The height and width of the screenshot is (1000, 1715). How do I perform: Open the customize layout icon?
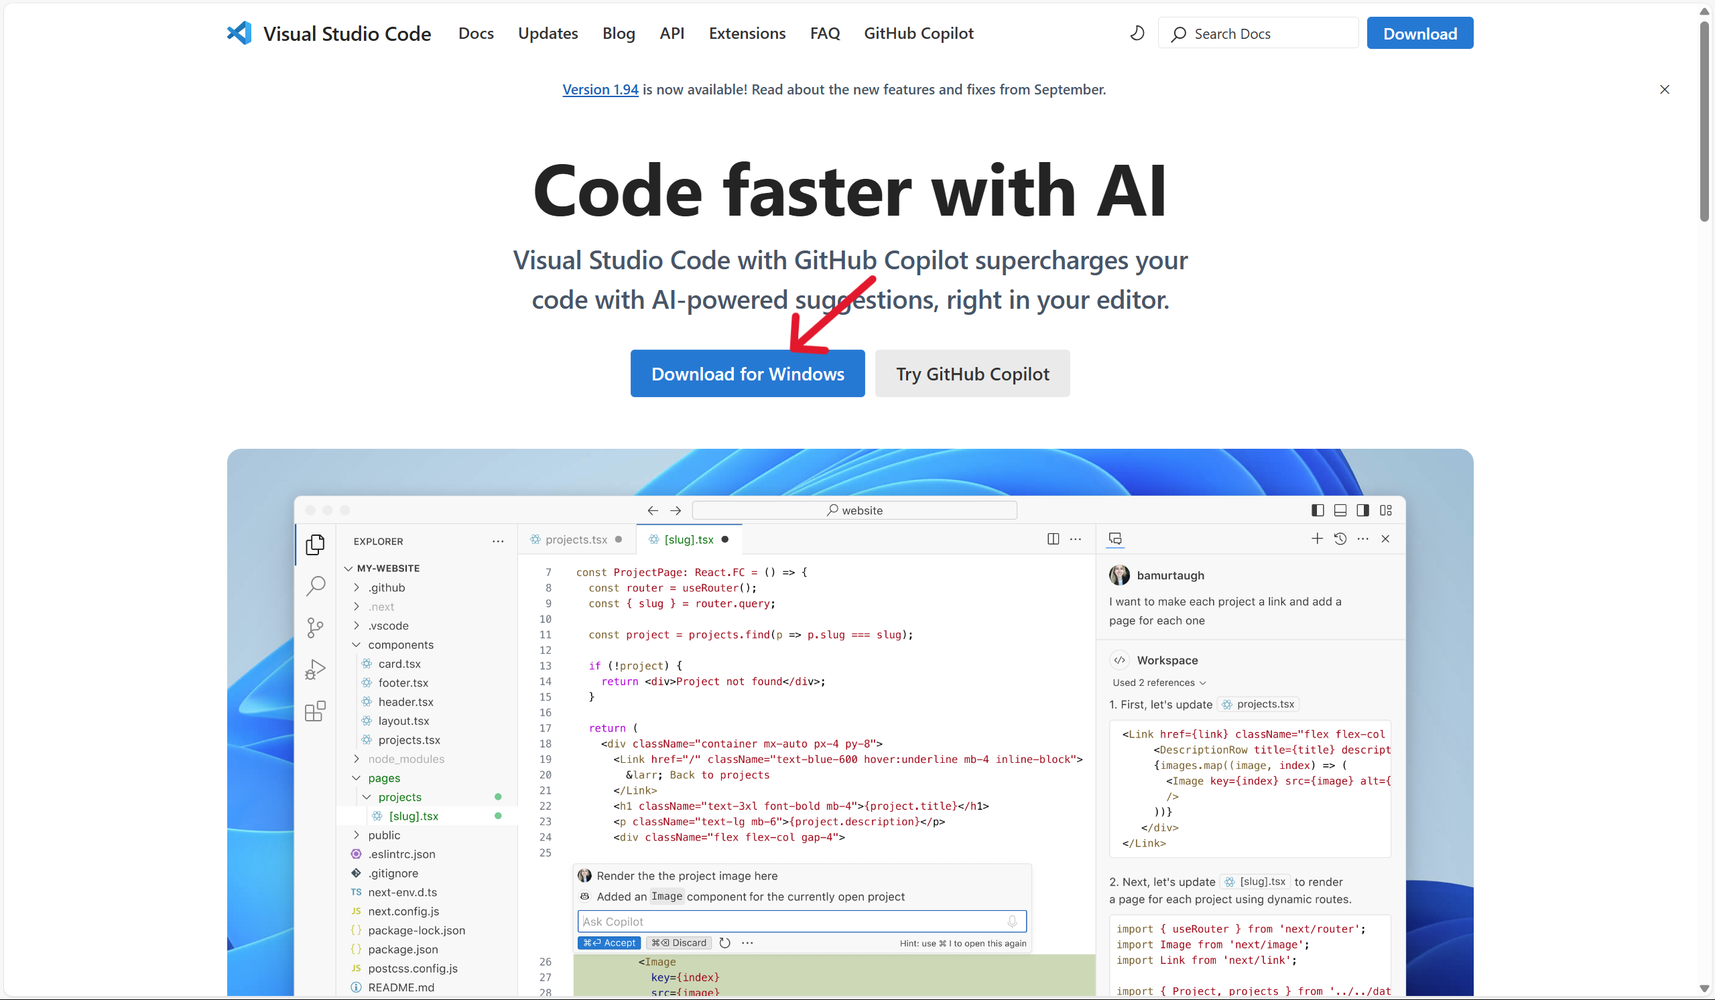point(1386,510)
